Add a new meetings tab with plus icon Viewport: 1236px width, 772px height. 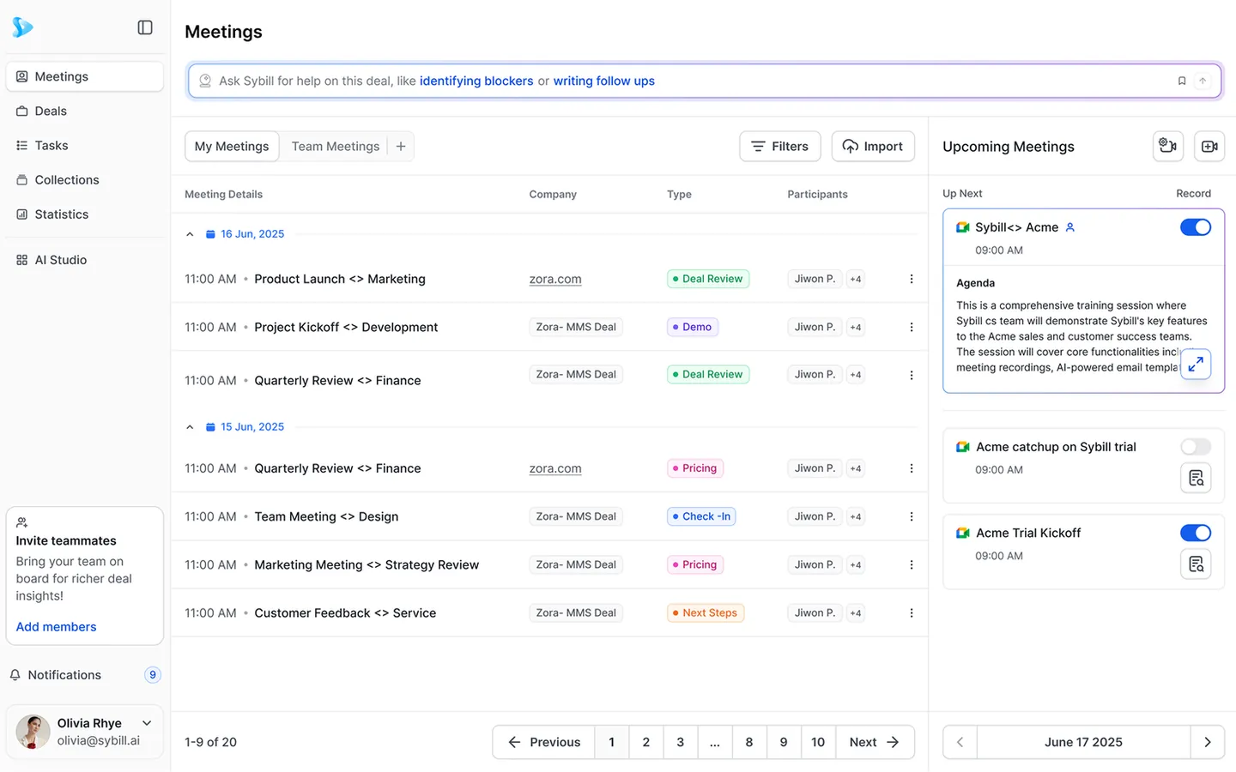401,147
